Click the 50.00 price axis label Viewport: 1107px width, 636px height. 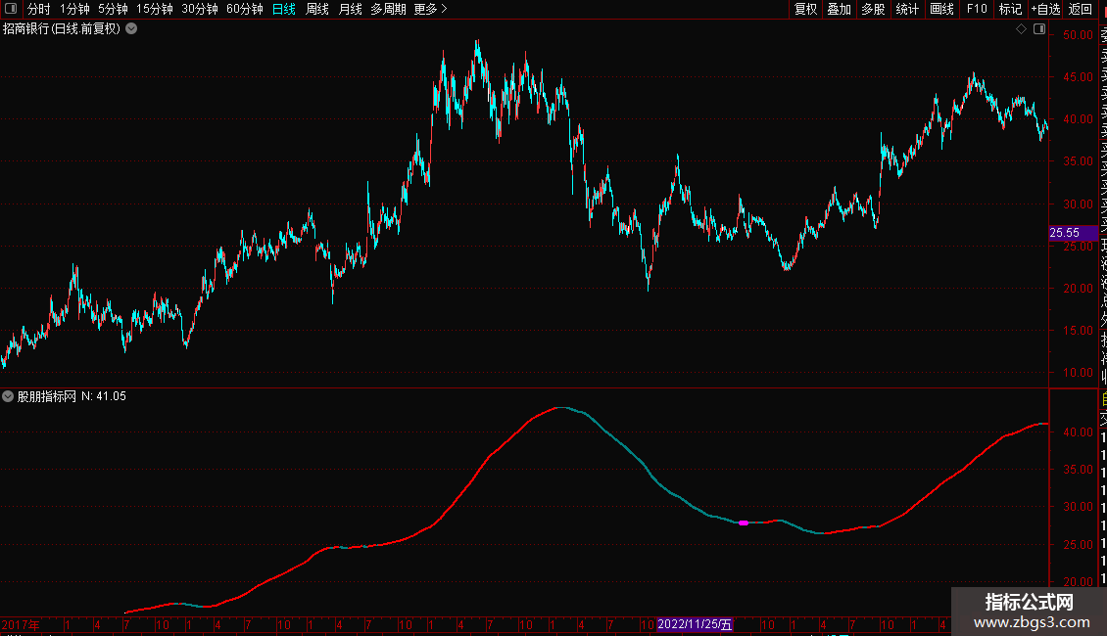(x=1078, y=34)
